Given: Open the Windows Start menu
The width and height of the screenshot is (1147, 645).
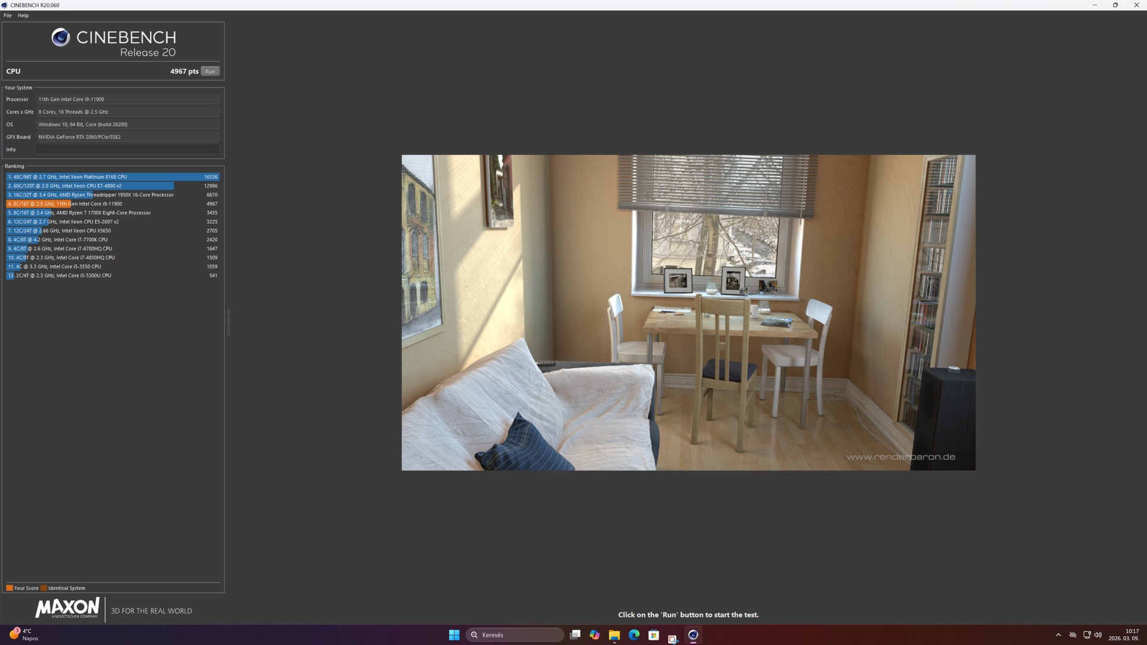Looking at the screenshot, I should [x=454, y=635].
